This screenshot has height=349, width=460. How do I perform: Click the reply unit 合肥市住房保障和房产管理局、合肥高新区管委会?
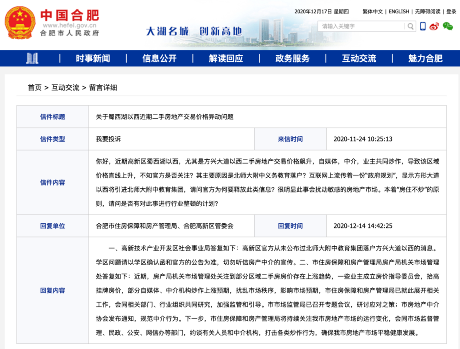click(x=165, y=226)
